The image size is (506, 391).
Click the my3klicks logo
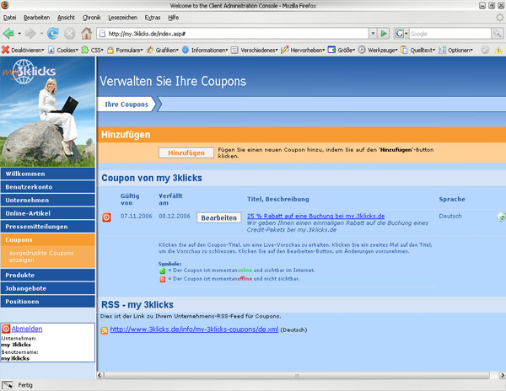coord(30,72)
